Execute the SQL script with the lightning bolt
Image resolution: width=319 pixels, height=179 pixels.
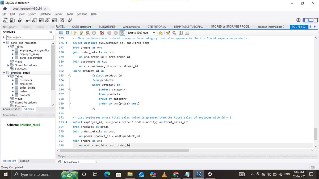(75, 33)
